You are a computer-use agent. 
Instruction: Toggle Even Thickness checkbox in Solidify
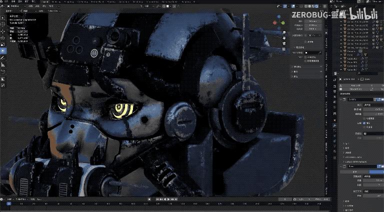pyautogui.click(x=364, y=118)
